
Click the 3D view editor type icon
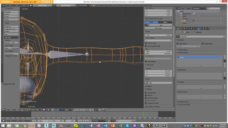pyautogui.click(x=4, y=110)
